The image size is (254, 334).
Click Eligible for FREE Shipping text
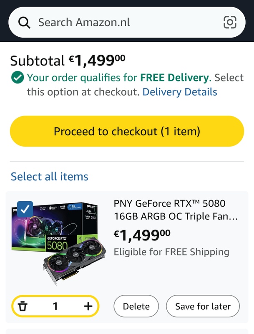tap(171, 252)
